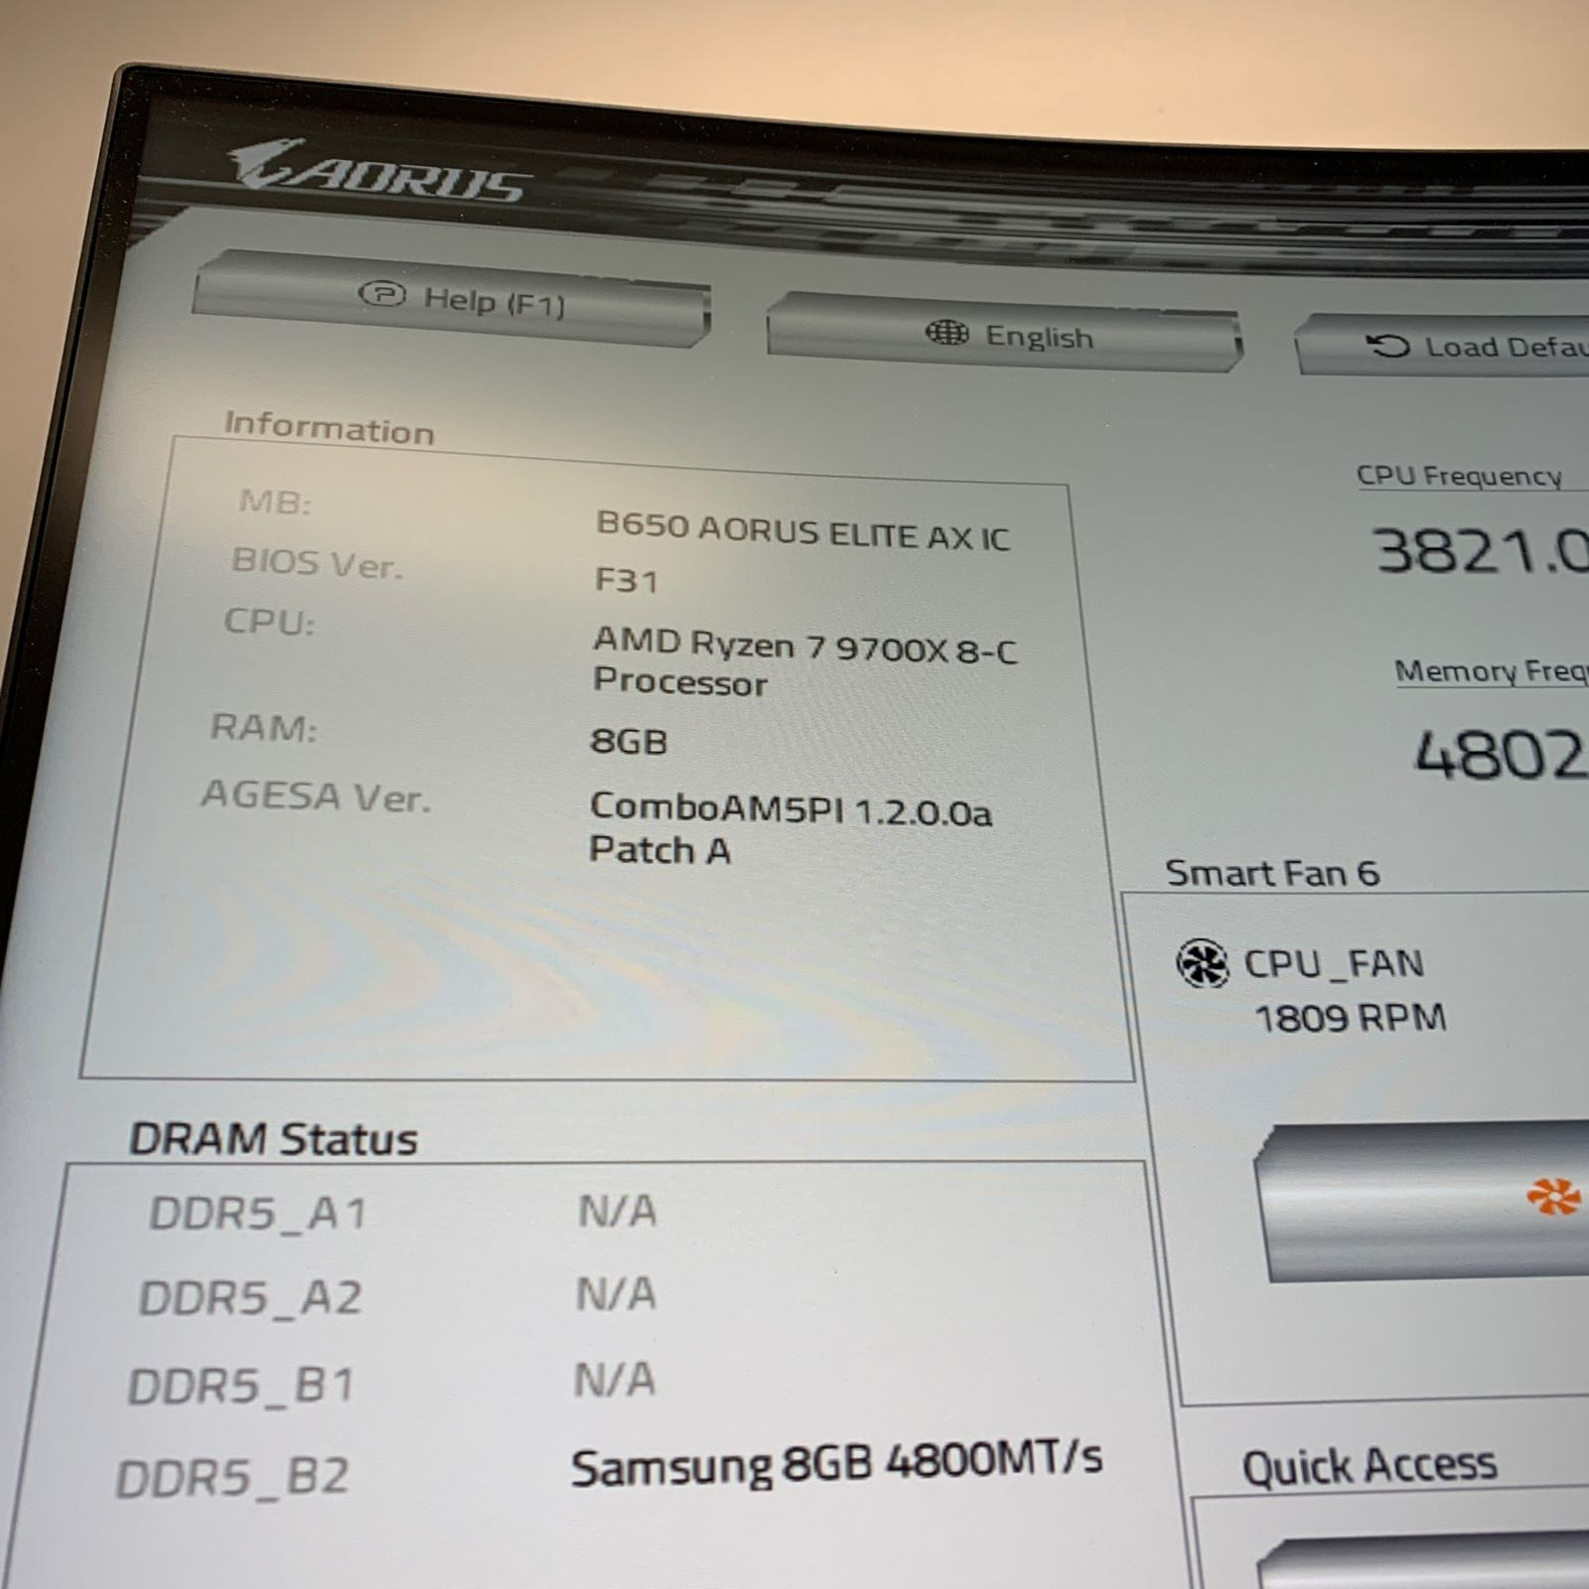1589x1589 pixels.
Task: Click the Memory Frequency label
Action: (1492, 671)
